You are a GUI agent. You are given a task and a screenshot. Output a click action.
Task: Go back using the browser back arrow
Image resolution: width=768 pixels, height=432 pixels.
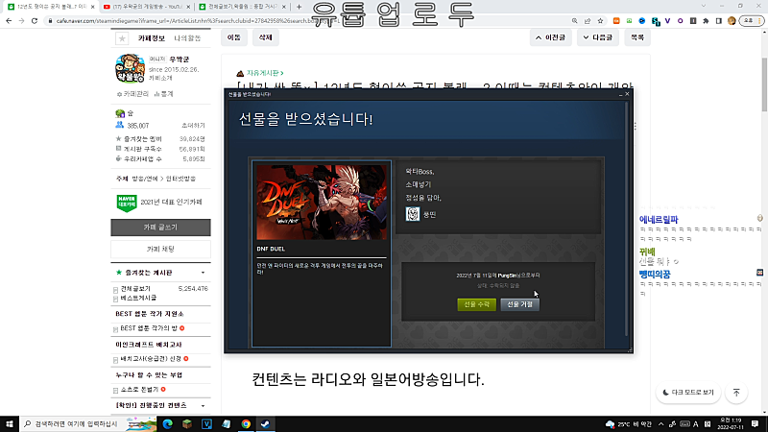(x=9, y=21)
